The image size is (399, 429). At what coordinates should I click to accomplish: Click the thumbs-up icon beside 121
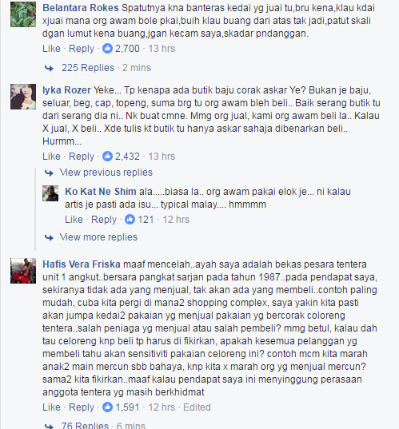click(130, 220)
